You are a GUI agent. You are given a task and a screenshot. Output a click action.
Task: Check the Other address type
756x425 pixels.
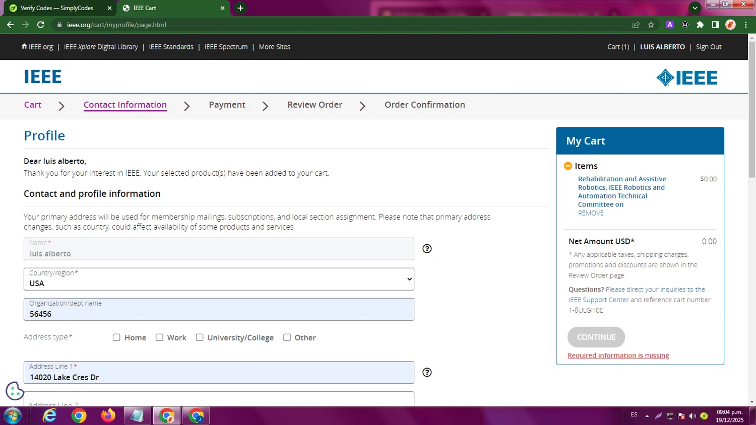pos(287,337)
